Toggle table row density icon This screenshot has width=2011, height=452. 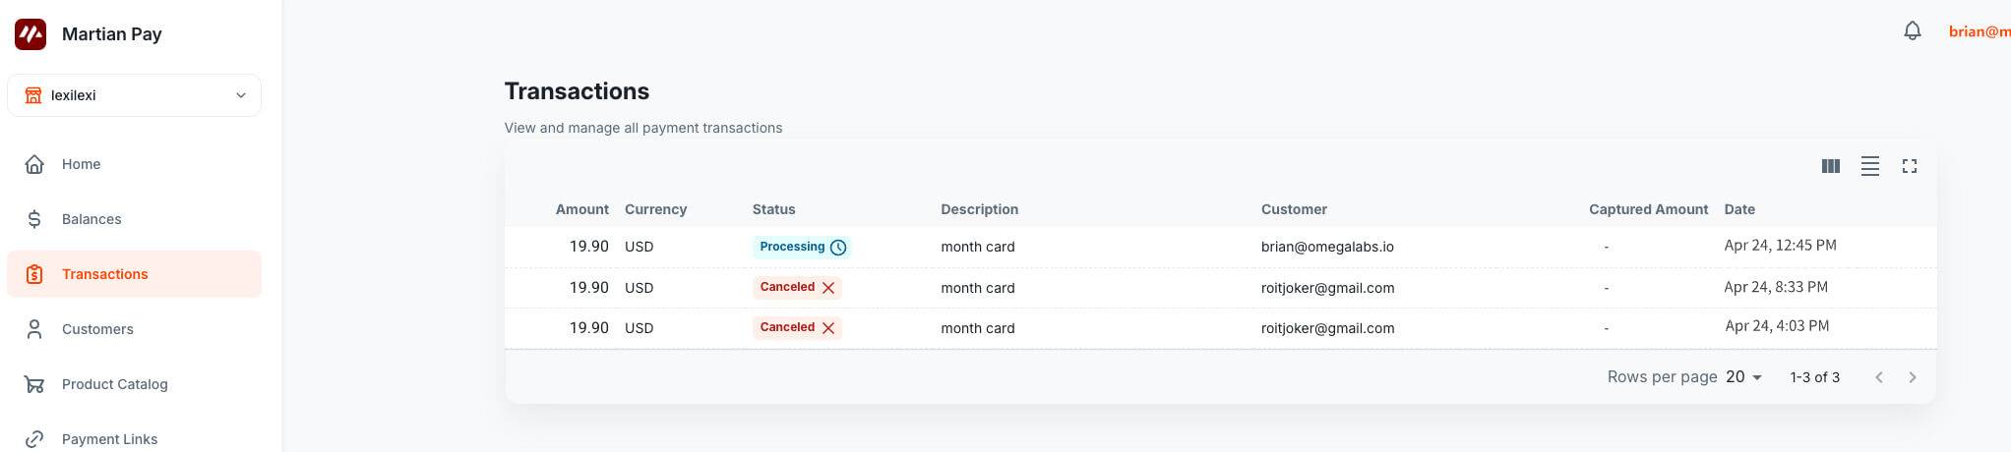[x=1869, y=166]
